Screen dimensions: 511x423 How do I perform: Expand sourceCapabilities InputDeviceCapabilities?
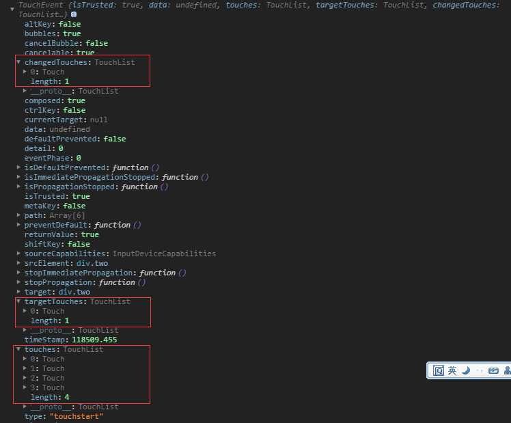pos(18,254)
